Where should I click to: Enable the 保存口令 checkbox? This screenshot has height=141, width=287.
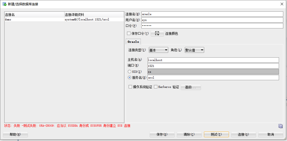129,33
